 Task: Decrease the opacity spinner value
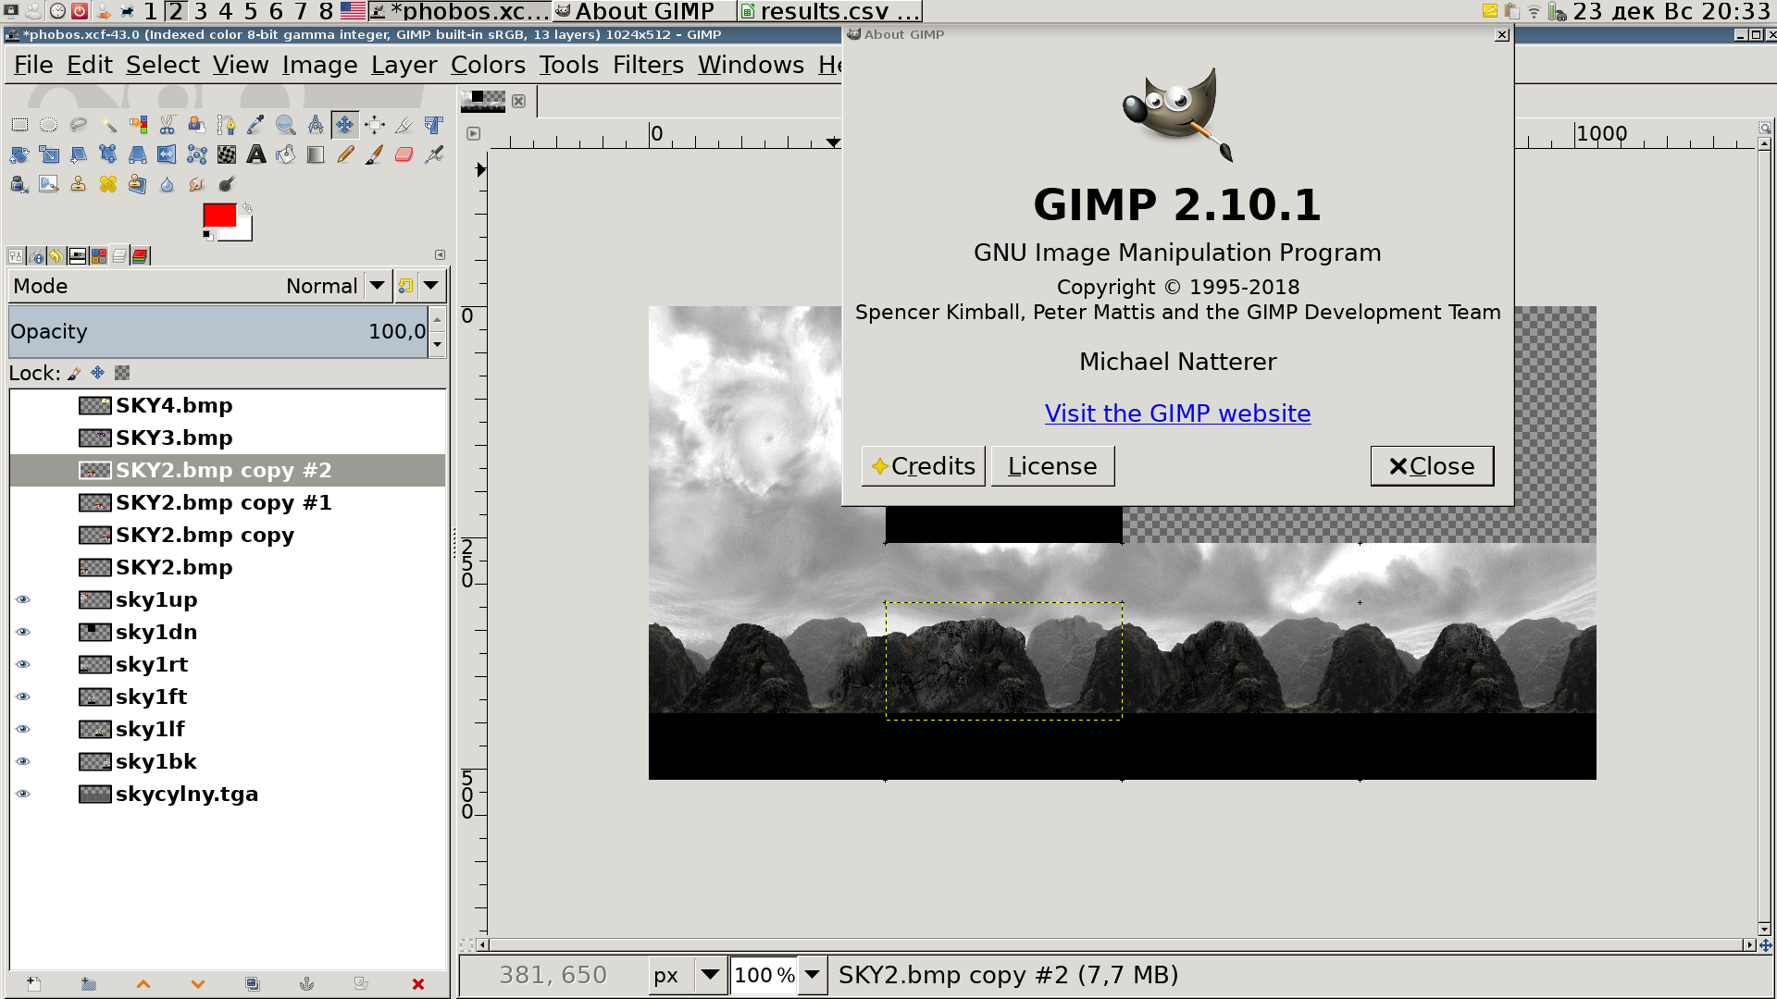(x=438, y=345)
